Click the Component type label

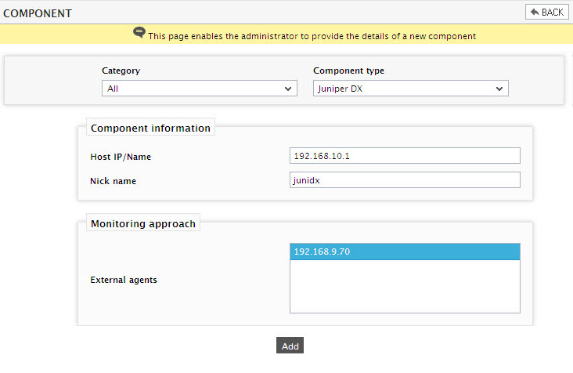click(x=348, y=71)
